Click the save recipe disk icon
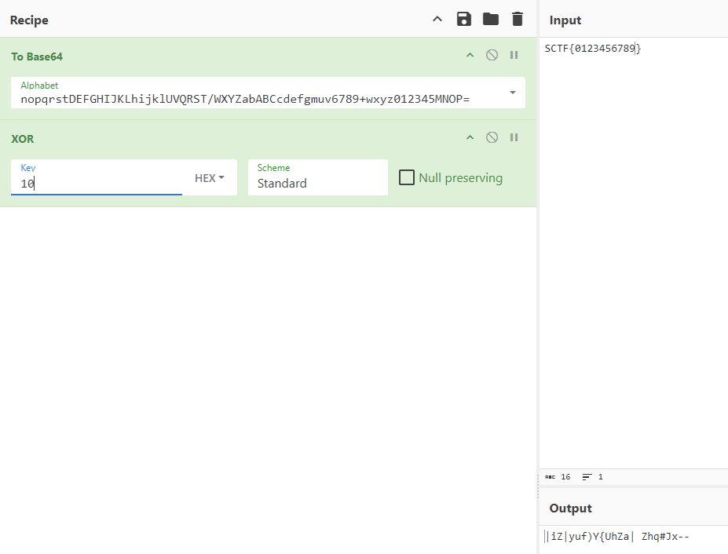The width and height of the screenshot is (728, 554). (x=464, y=20)
